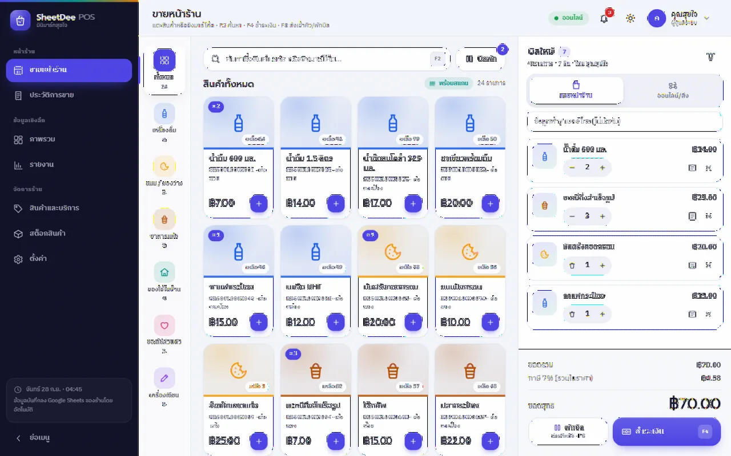Screen dimensions: 731x456
Task: Toggle the light/dark theme sun icon
Action: click(x=630, y=18)
